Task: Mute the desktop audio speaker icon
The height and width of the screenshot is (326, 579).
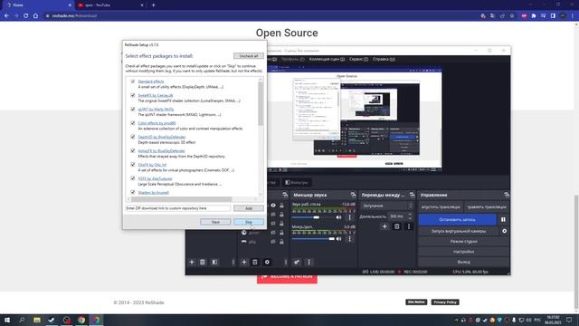Action: tap(338, 217)
